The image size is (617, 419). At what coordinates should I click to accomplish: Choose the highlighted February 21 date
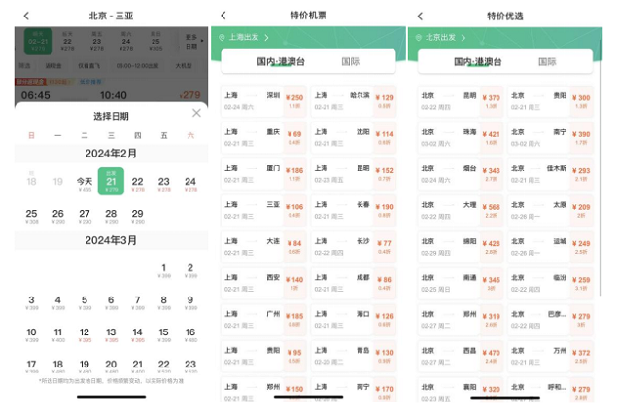tap(111, 182)
